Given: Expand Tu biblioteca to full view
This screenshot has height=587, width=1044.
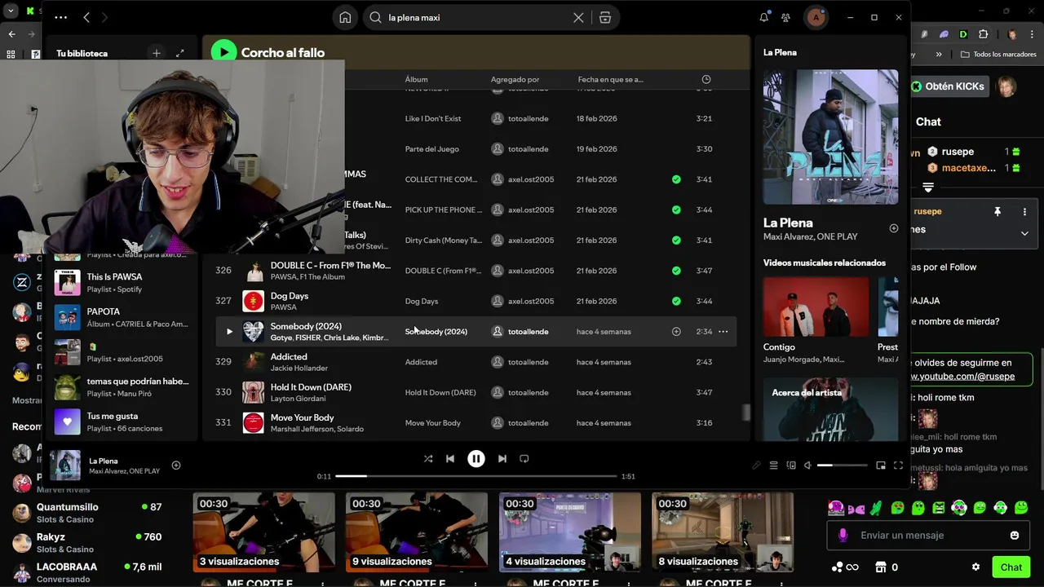Looking at the screenshot, I should coord(180,53).
